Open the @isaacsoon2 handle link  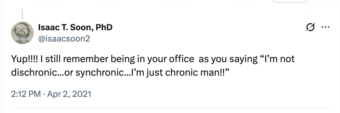click(64, 38)
